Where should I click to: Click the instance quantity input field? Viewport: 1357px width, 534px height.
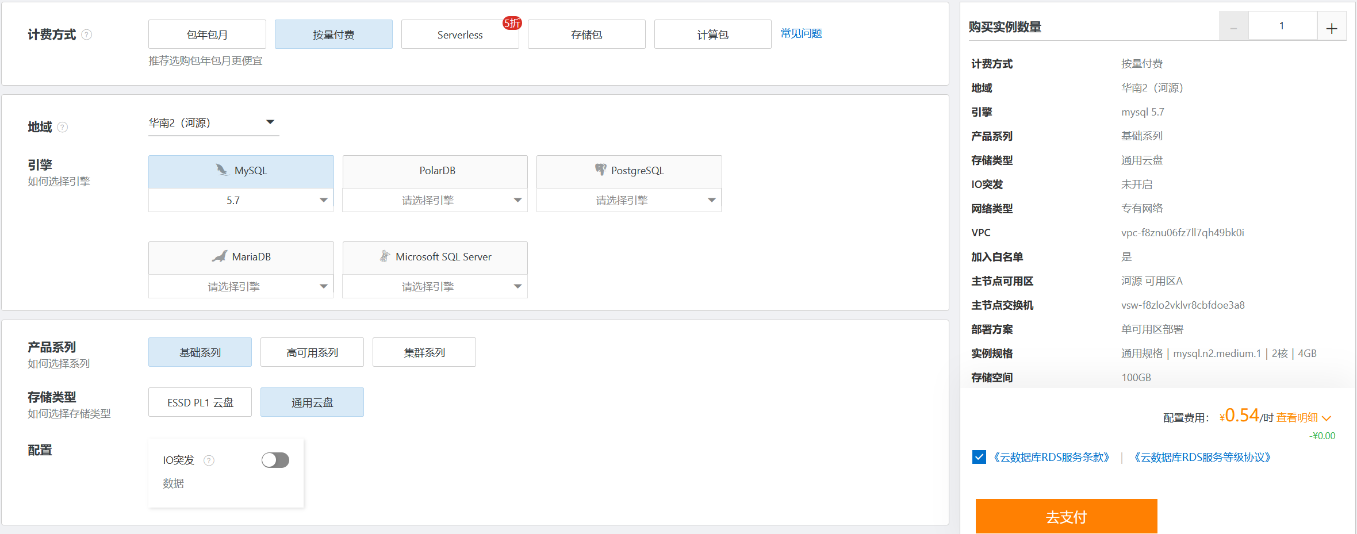[1282, 26]
